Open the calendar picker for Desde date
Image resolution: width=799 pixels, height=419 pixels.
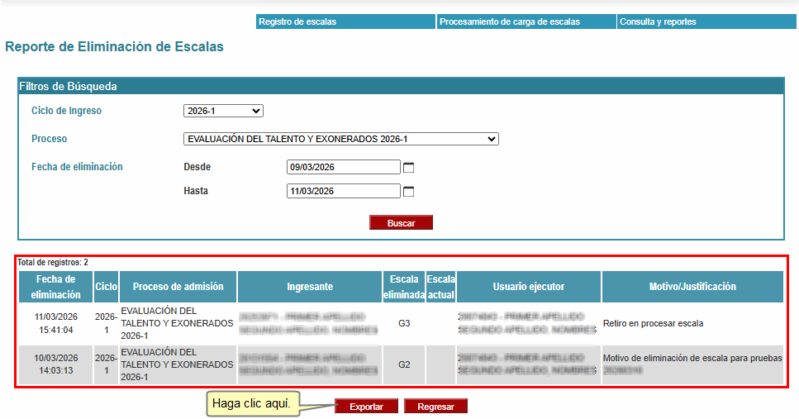[x=408, y=168]
